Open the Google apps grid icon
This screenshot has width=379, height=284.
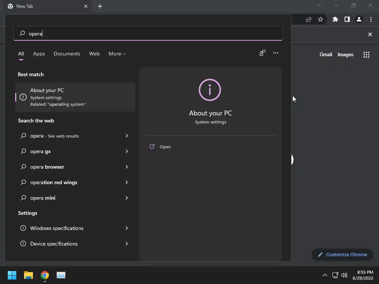[x=366, y=55]
